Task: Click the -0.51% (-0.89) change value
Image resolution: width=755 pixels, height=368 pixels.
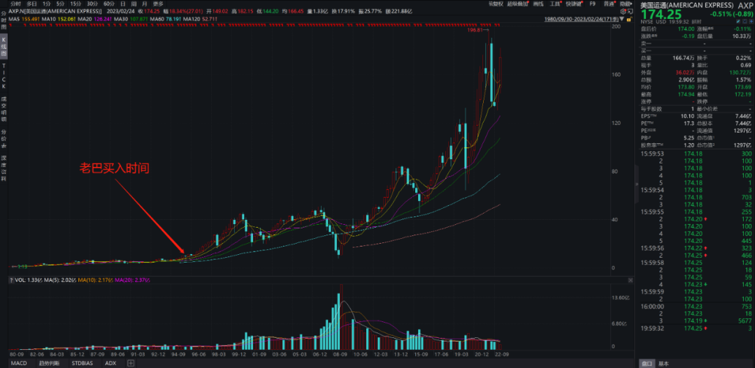Action: tap(732, 14)
